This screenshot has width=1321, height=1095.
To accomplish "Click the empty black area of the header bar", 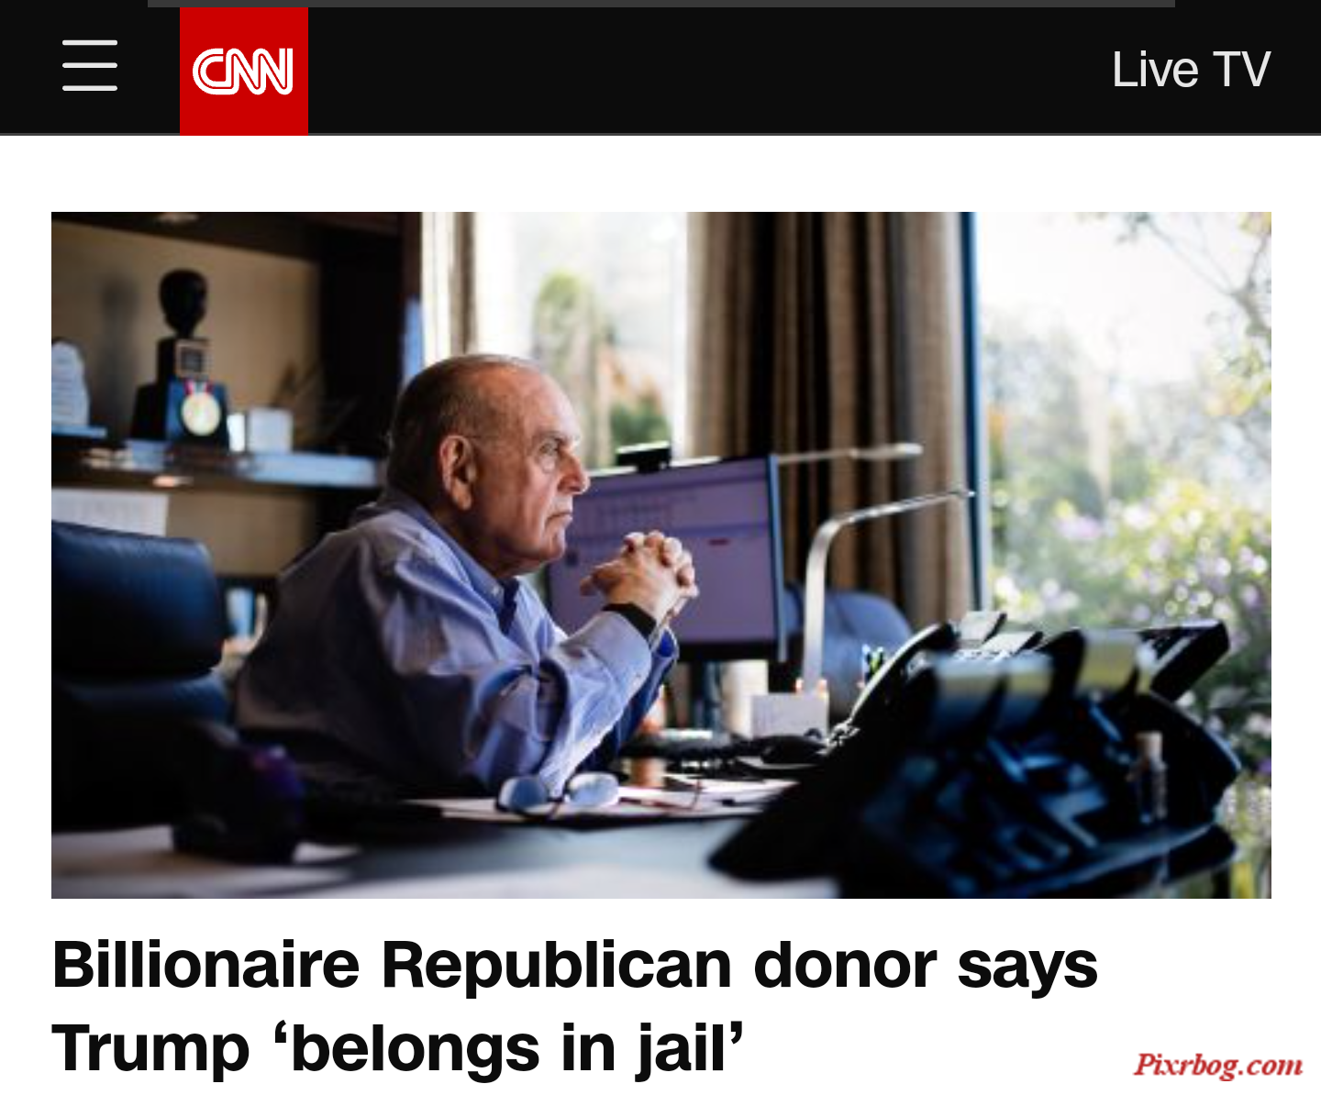I will 706,72.
